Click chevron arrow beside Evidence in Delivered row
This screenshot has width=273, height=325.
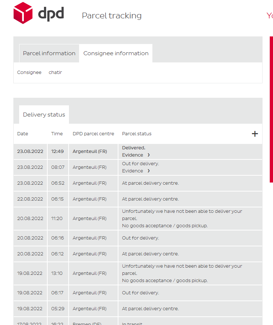[148, 155]
